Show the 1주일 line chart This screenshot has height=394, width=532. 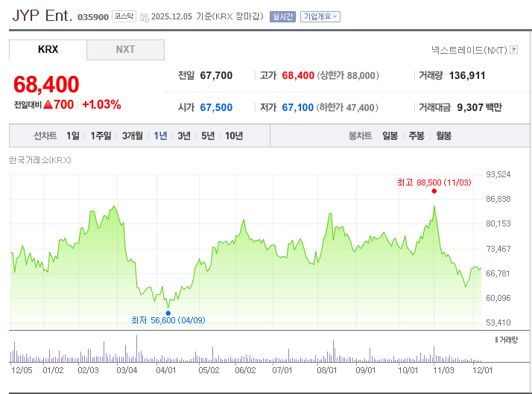point(101,136)
